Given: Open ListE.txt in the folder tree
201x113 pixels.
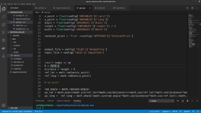Looking at the screenshot, I should tap(20, 69).
